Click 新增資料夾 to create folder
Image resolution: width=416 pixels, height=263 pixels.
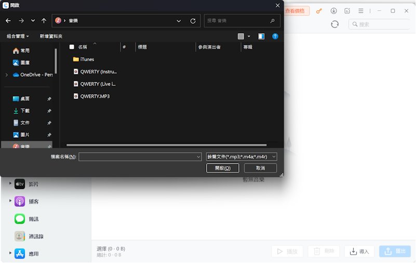click(x=51, y=36)
